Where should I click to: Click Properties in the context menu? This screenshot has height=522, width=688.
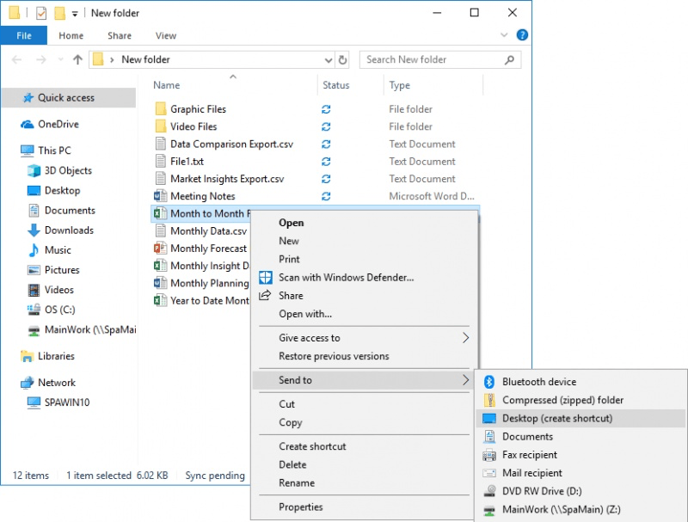coord(303,507)
